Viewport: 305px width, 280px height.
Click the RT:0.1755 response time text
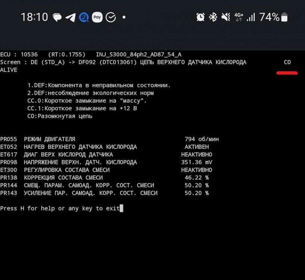(x=67, y=55)
